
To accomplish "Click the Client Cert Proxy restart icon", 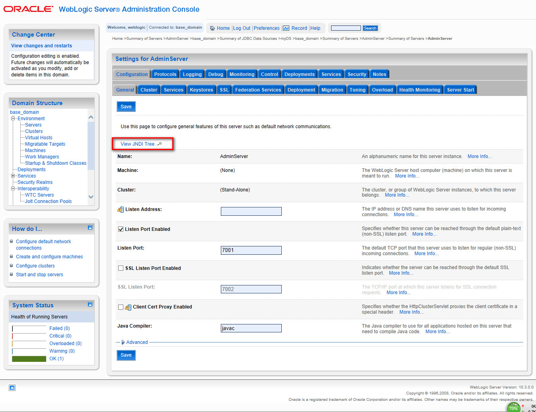I will (128, 307).
